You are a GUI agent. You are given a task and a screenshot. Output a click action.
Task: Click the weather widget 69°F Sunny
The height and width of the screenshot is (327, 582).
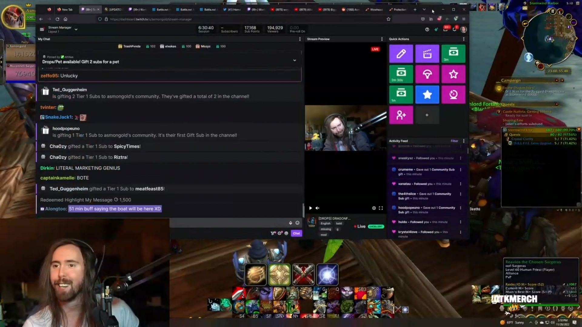[512, 322]
